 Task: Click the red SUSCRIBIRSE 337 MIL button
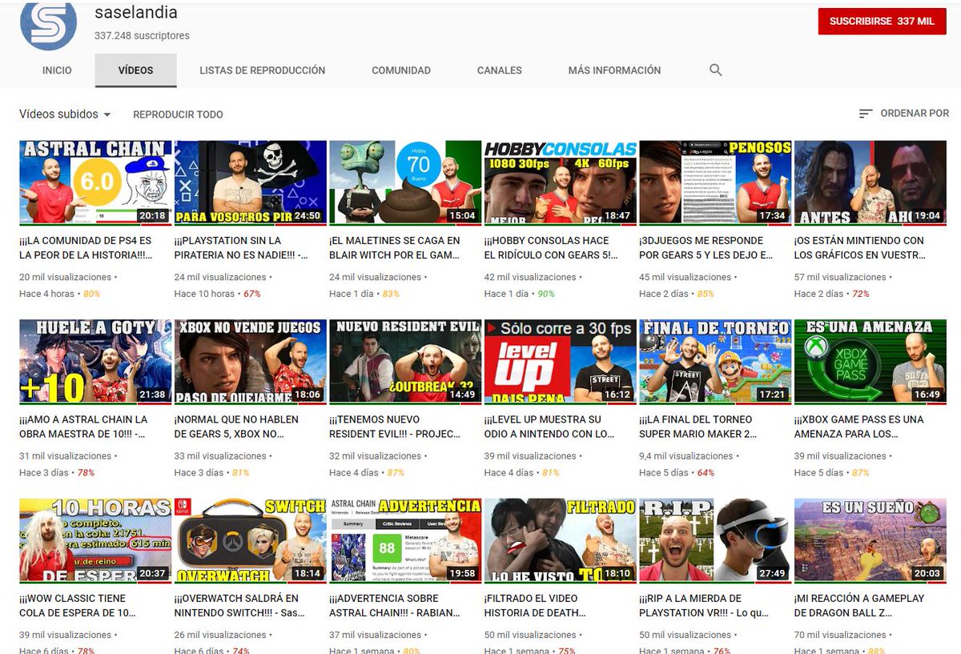pyautogui.click(x=882, y=22)
